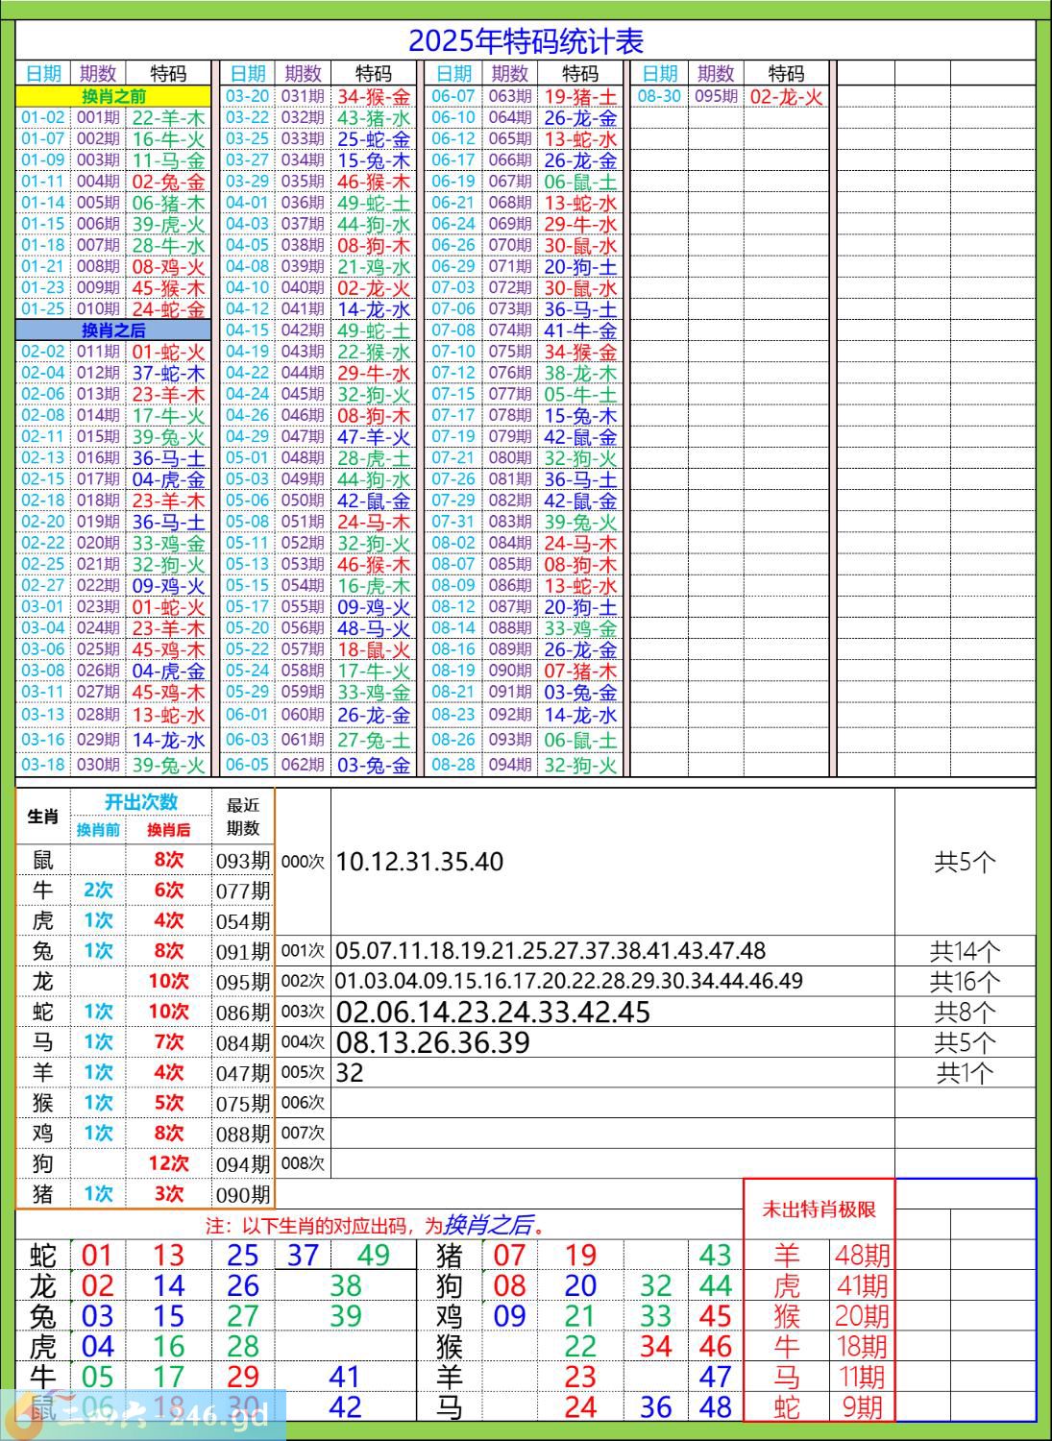The height and width of the screenshot is (1441, 1052).
Task: Select the list starting "05.07.11.18"
Action: [550, 951]
